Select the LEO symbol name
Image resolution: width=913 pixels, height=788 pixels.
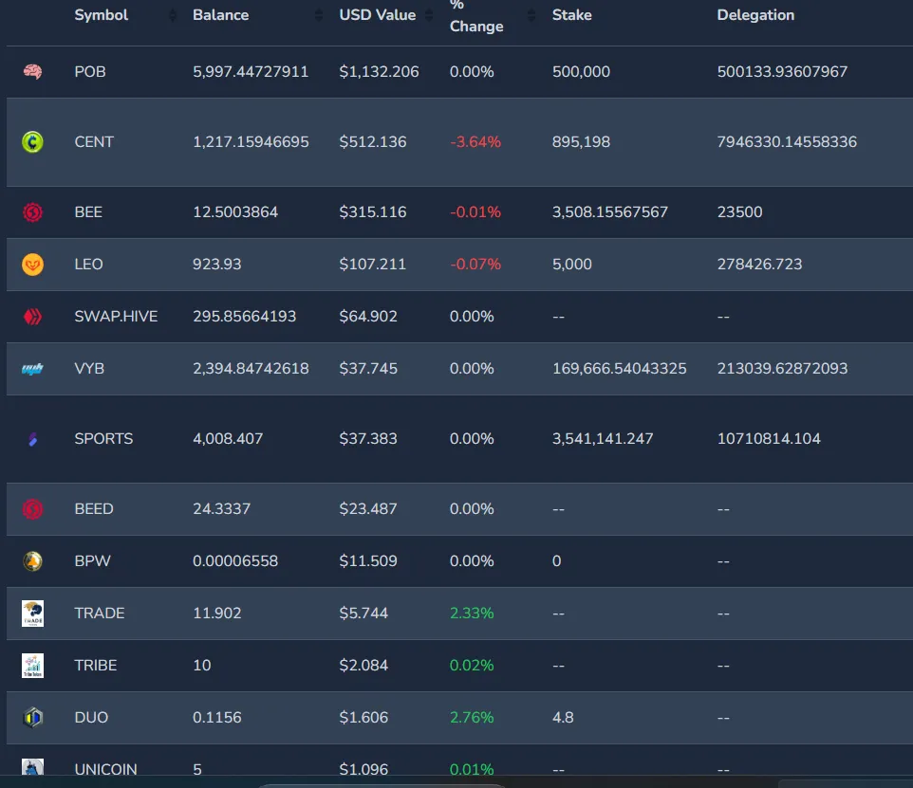point(88,265)
